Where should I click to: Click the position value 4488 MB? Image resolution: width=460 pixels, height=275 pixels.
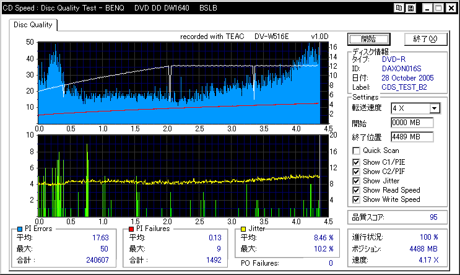[423, 249]
